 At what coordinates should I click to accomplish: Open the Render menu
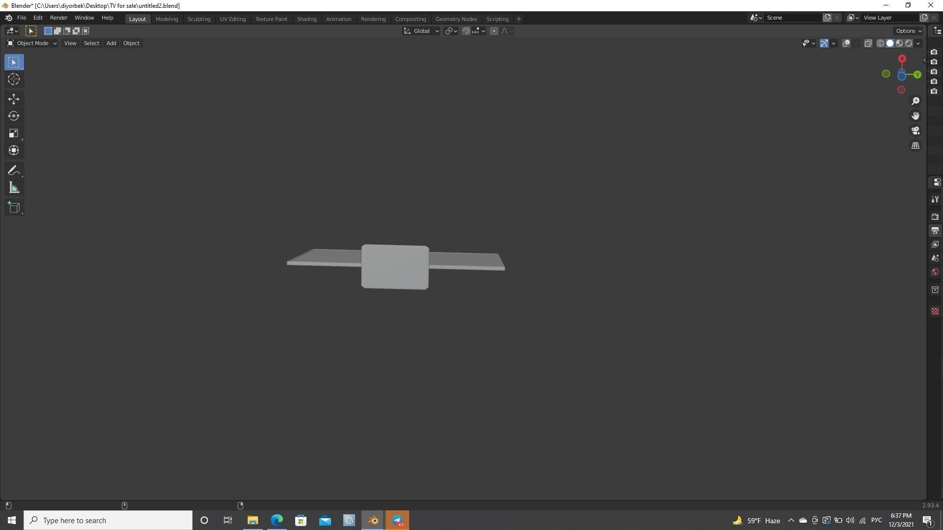coord(58,18)
